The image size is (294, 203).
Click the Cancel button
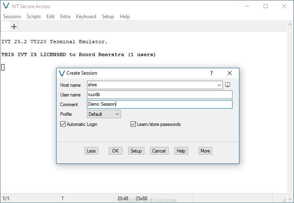click(159, 151)
